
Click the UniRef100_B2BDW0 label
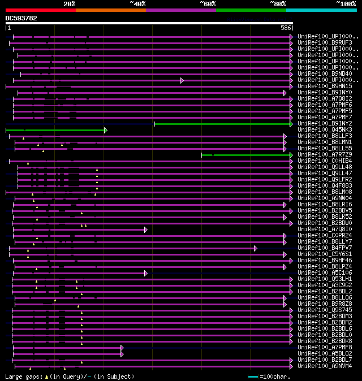325,223
